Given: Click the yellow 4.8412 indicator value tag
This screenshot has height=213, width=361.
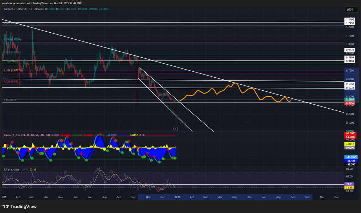Looking at the screenshot, I should pyautogui.click(x=350, y=144).
